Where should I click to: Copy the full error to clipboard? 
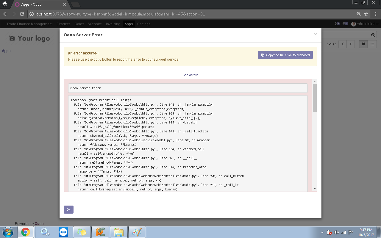pyautogui.click(x=285, y=55)
